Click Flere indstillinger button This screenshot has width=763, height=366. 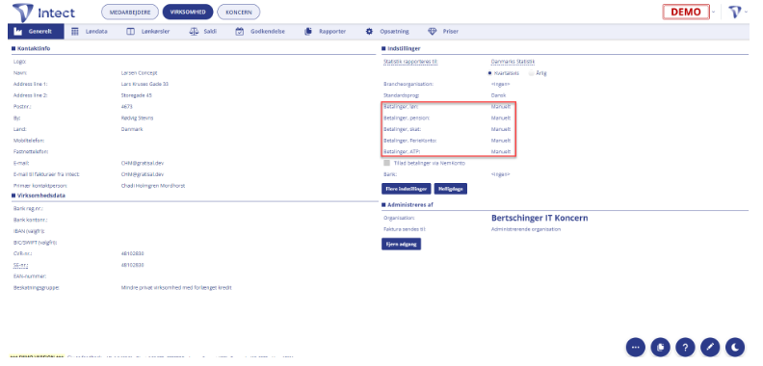coord(407,189)
